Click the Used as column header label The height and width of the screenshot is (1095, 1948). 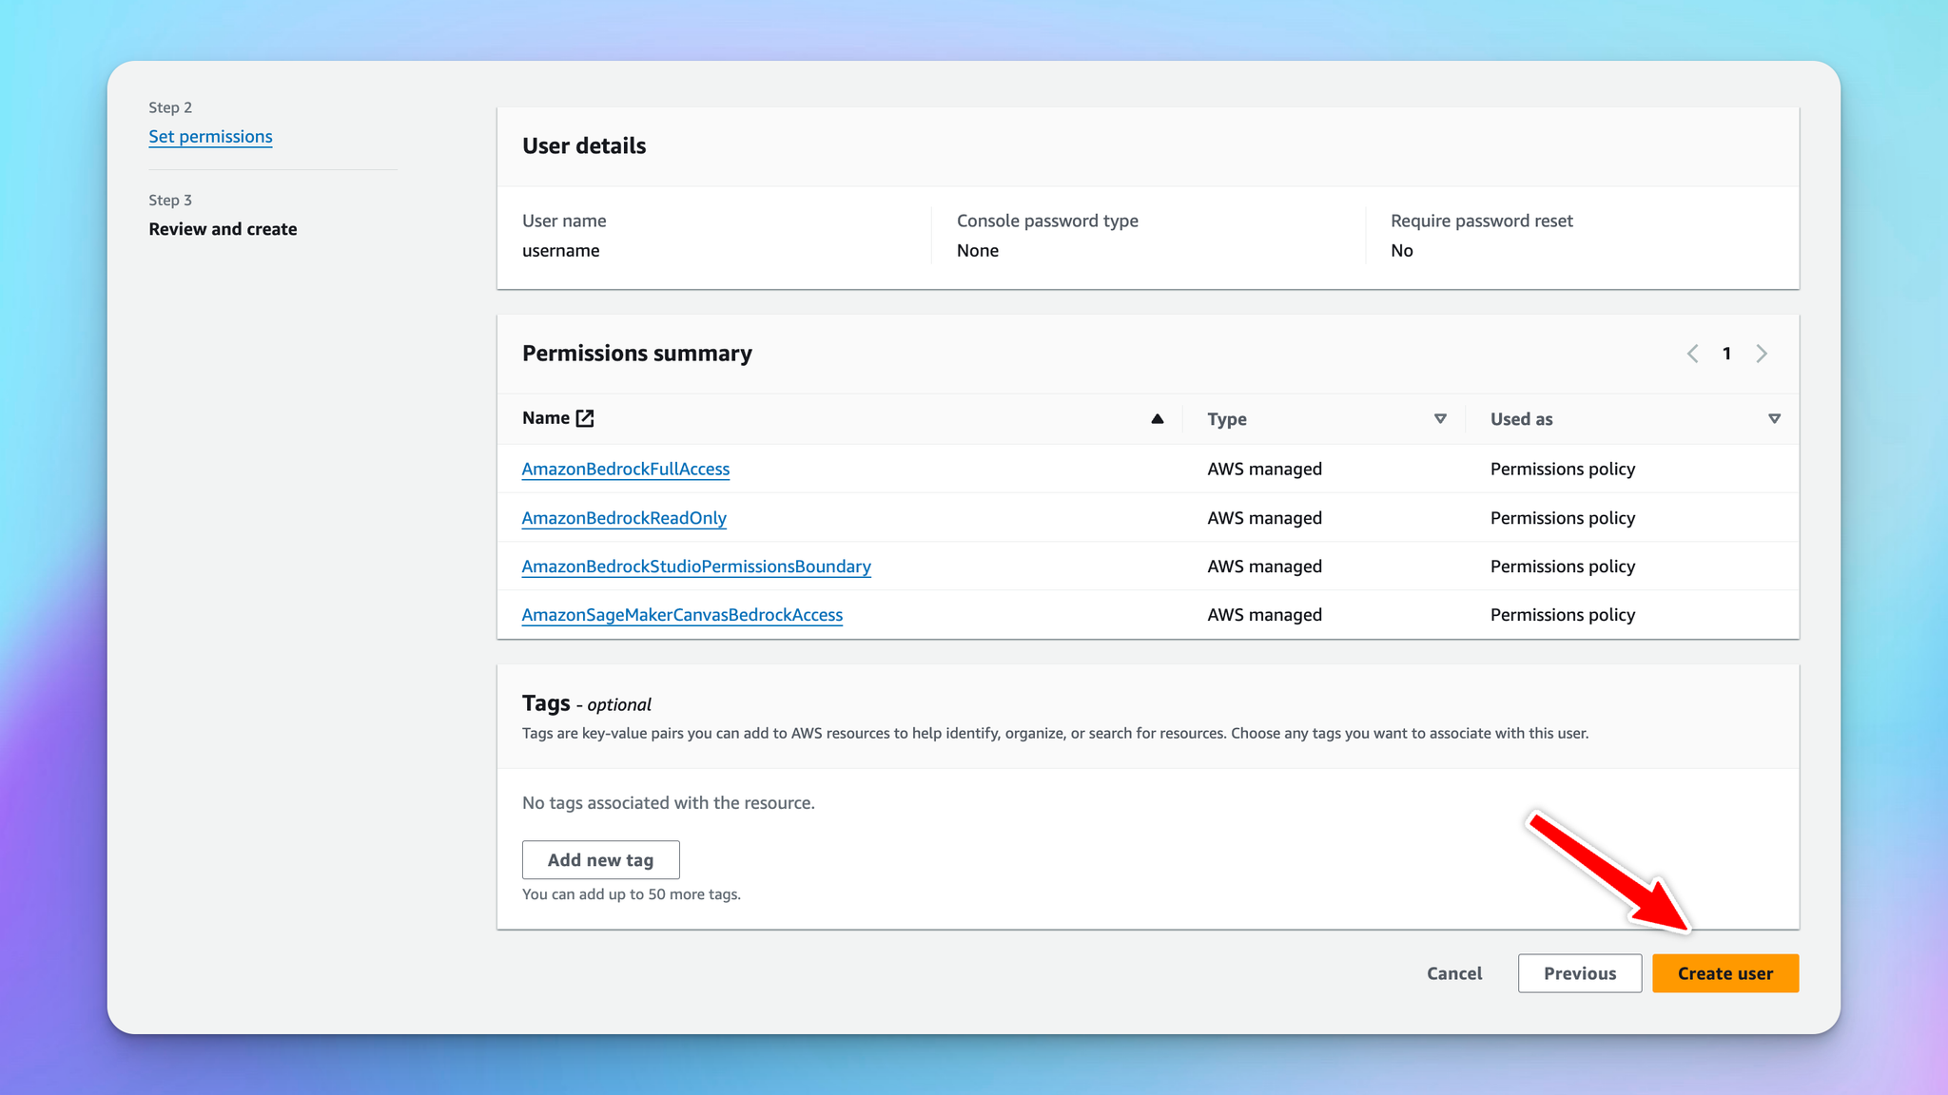(1521, 419)
